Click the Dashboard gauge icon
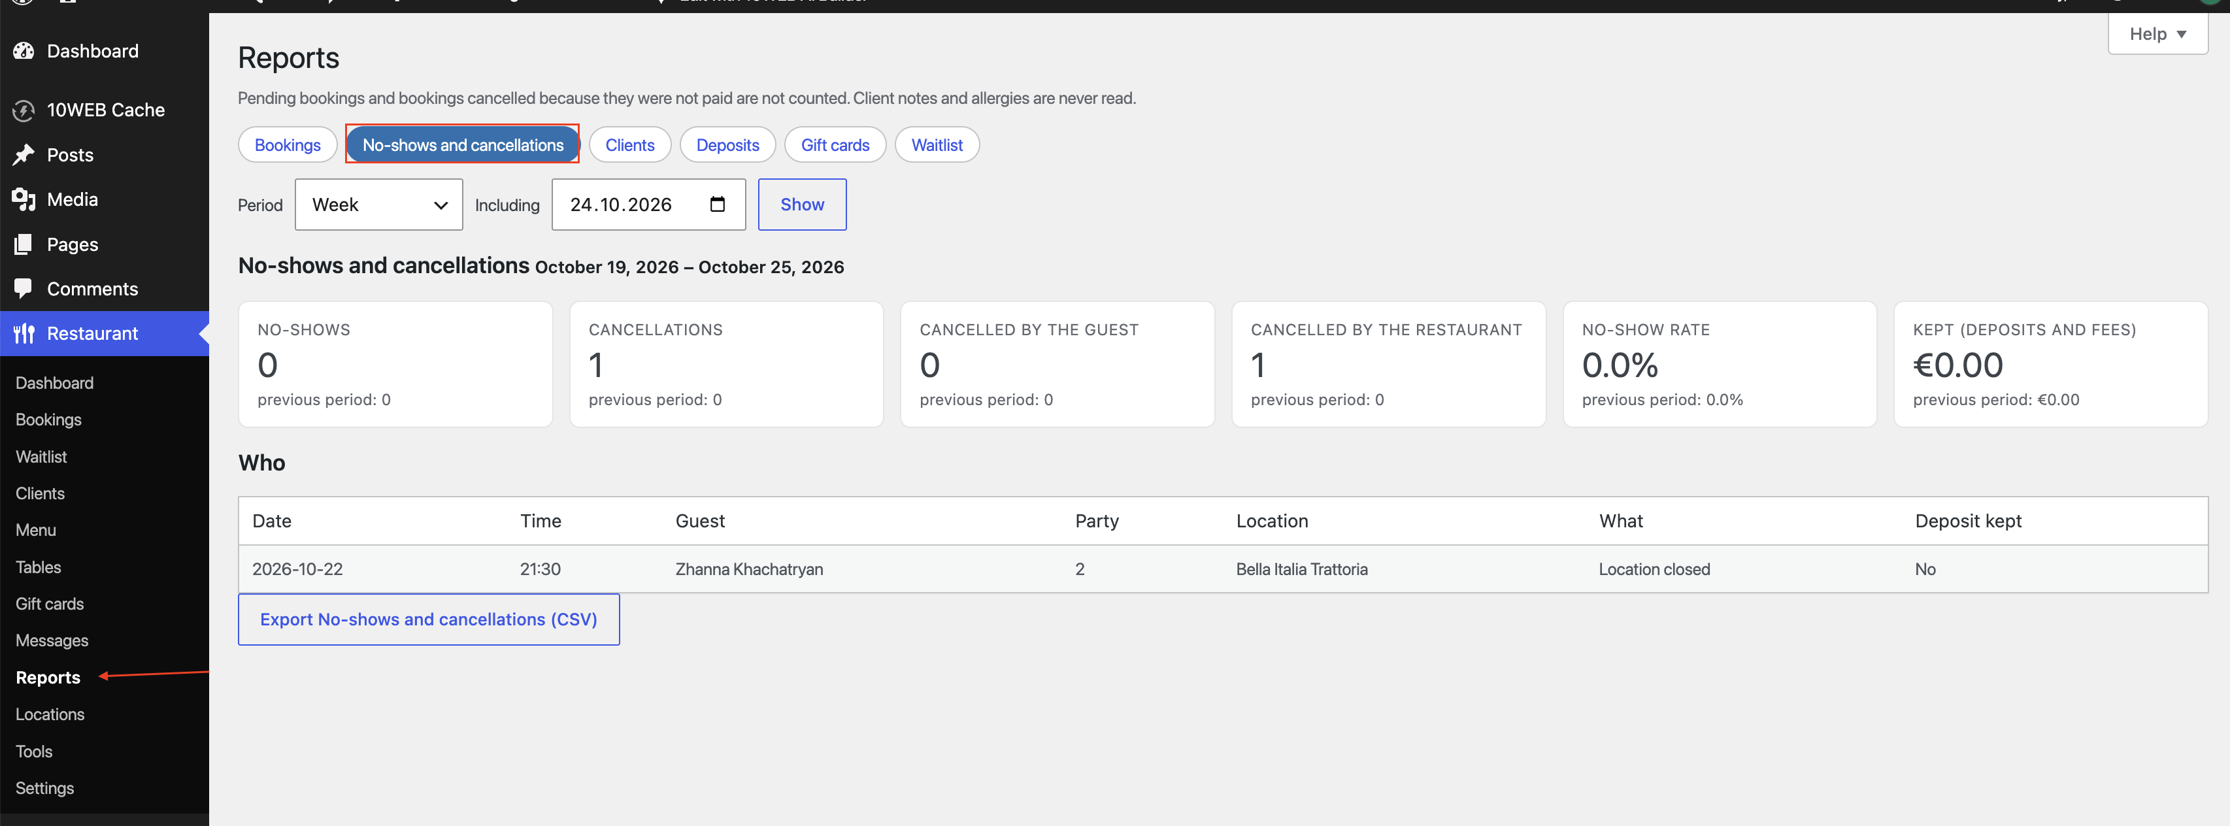 pos(24,51)
